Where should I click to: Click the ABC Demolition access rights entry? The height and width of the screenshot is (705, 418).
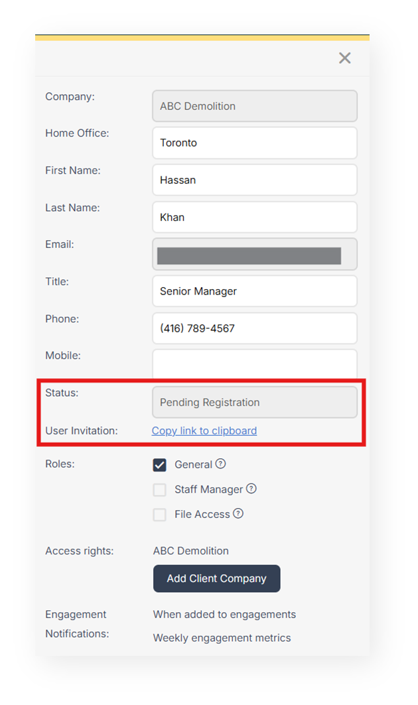(190, 550)
